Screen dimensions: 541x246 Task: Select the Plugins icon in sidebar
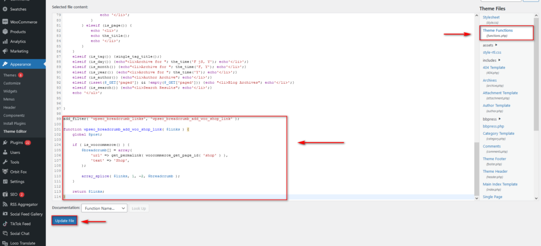point(5,142)
